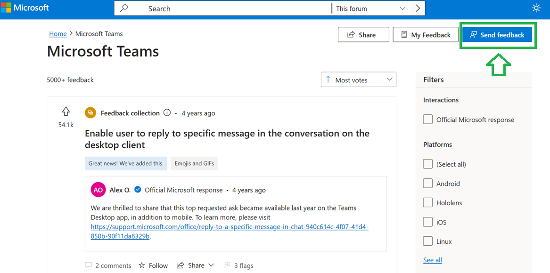Click the search submit chevron arrow
Image resolution: width=550 pixels, height=273 pixels.
tap(418, 8)
